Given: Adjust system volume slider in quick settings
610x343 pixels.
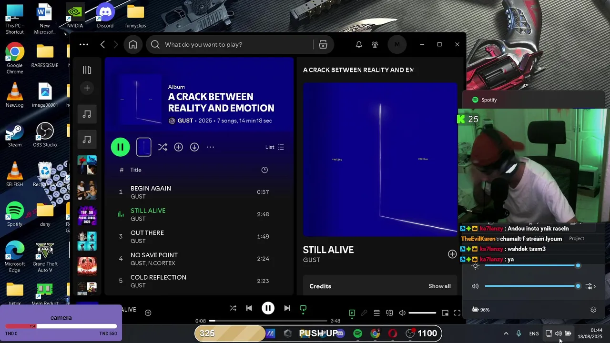Looking at the screenshot, I should 531,286.
